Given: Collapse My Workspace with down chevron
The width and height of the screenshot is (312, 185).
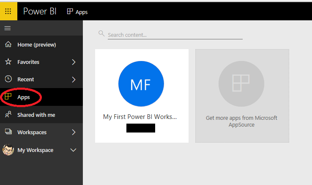Looking at the screenshot, I should click(73, 150).
